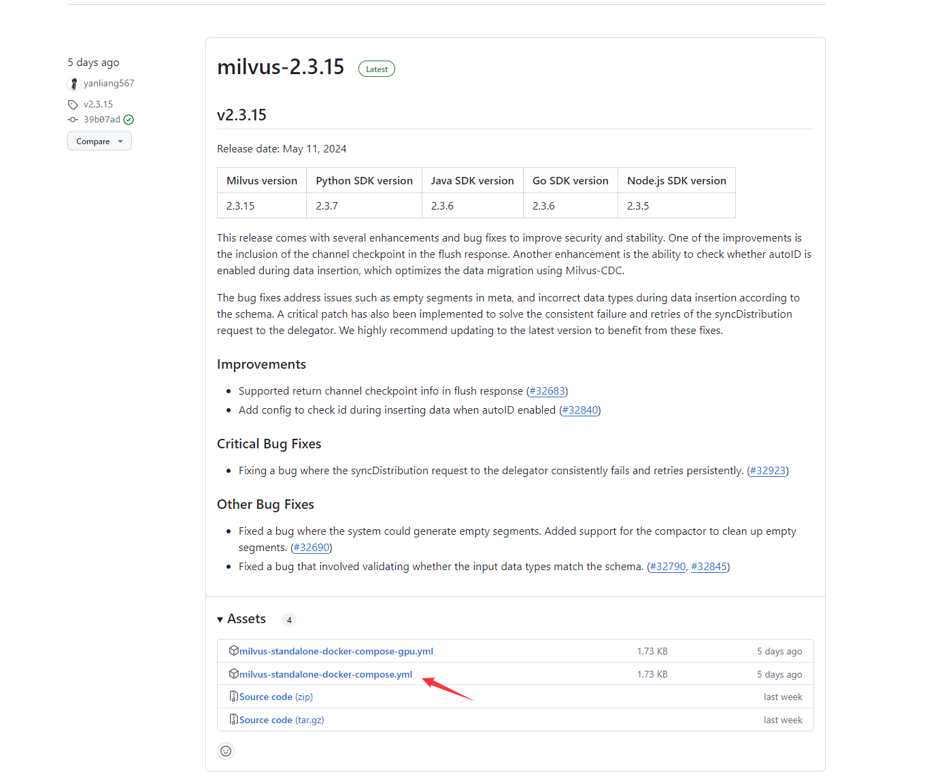Click the yanliang567 avatar icon
This screenshot has width=942, height=781.
(74, 84)
